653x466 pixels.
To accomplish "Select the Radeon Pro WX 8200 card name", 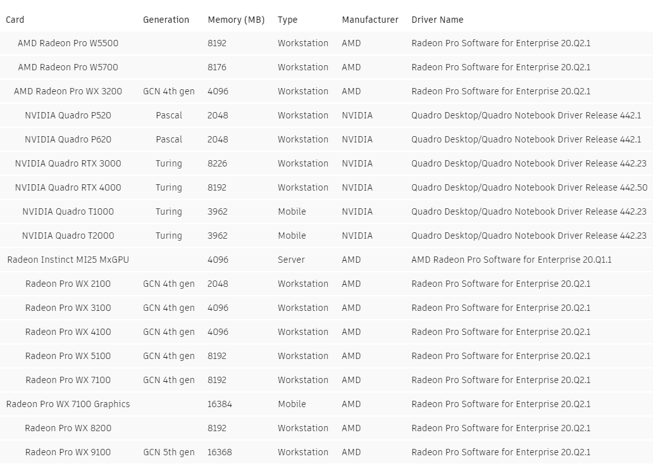I will pyautogui.click(x=68, y=428).
